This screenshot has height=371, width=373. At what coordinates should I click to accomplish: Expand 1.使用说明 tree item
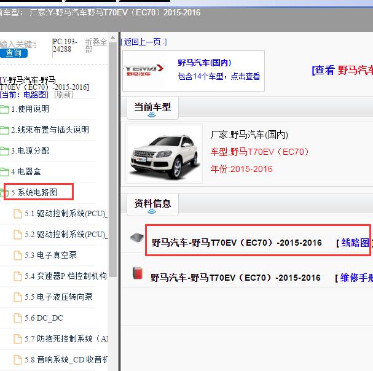(30, 109)
